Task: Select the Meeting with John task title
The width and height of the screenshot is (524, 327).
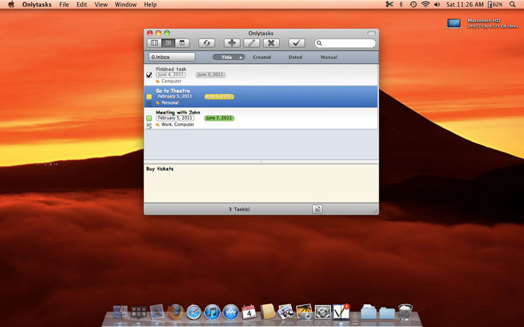Action: click(178, 112)
